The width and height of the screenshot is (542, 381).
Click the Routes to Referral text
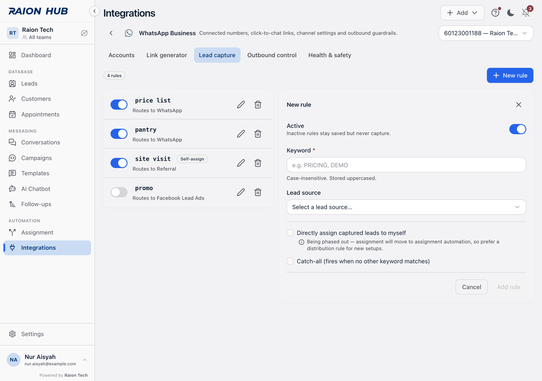pyautogui.click(x=154, y=169)
